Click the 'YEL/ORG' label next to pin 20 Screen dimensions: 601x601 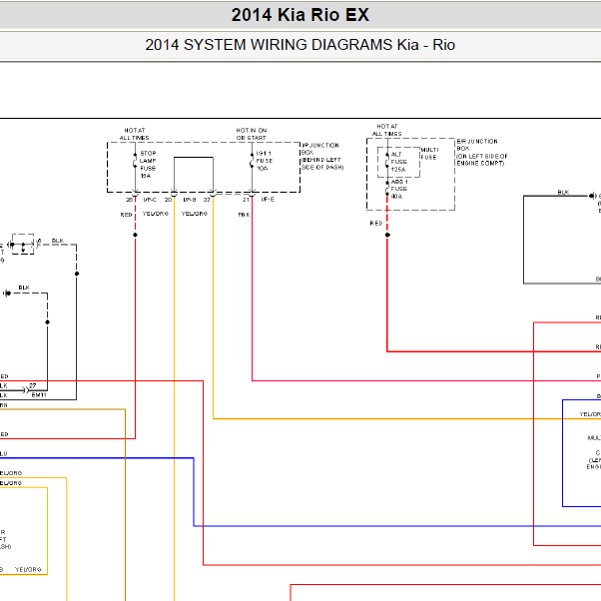point(156,214)
